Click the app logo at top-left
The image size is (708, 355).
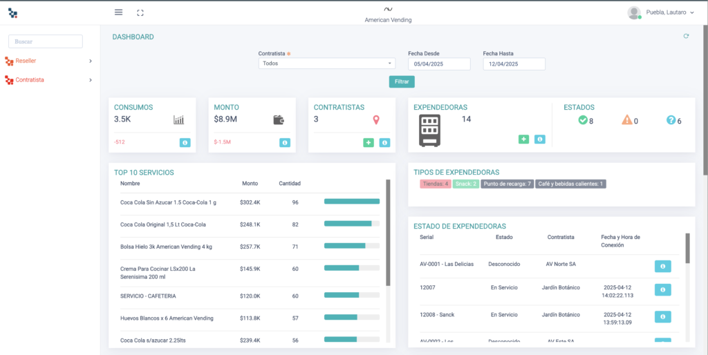point(12,13)
